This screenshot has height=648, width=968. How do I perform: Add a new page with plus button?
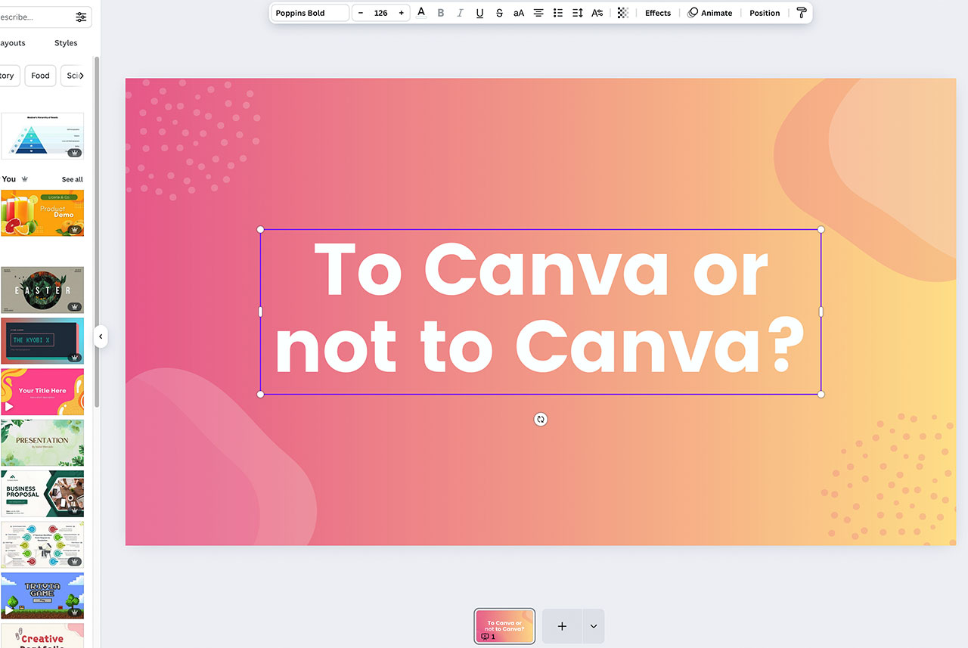click(562, 626)
